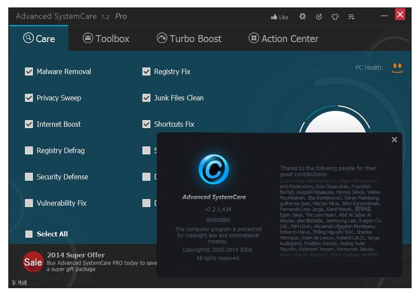Click the version text 'v7.2.1.434'
The image size is (419, 296).
(218, 210)
